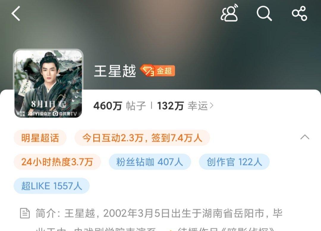Image resolution: width=321 pixels, height=231 pixels.
Task: Tap the back arrow icon
Action: tap(16, 13)
